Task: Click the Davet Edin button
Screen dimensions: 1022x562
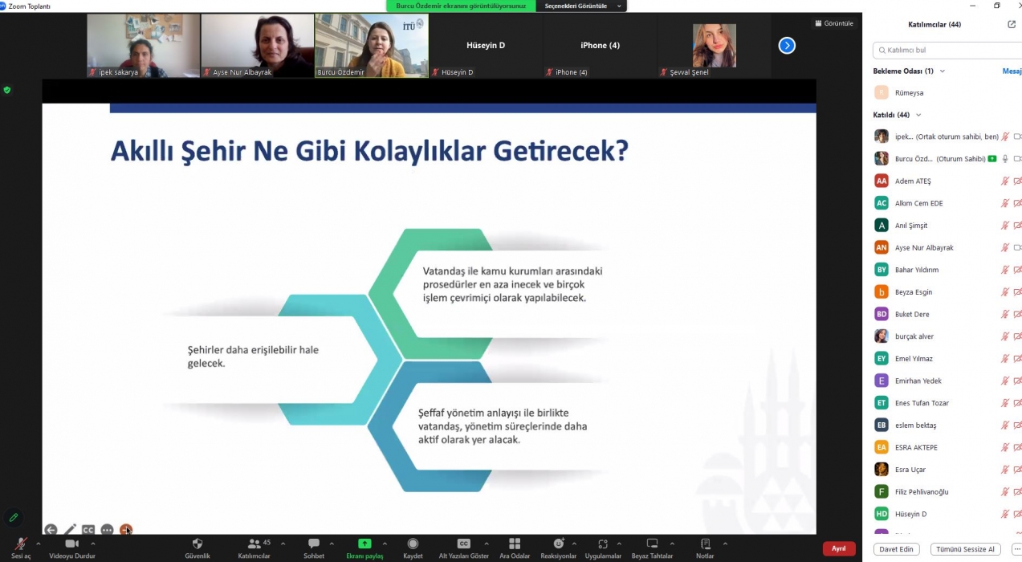Action: (x=897, y=549)
